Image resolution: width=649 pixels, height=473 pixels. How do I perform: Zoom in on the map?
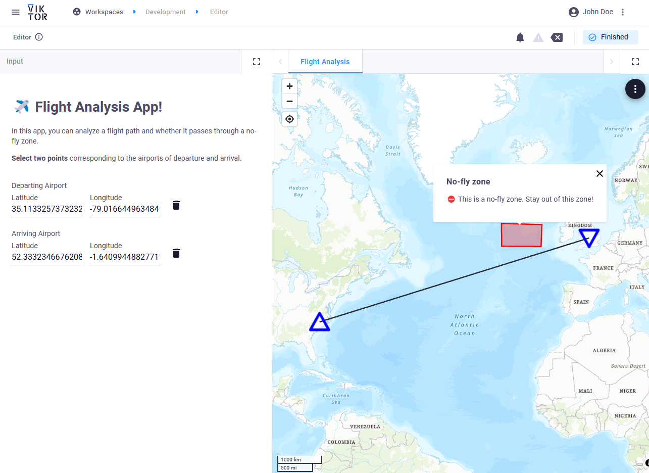pos(289,86)
